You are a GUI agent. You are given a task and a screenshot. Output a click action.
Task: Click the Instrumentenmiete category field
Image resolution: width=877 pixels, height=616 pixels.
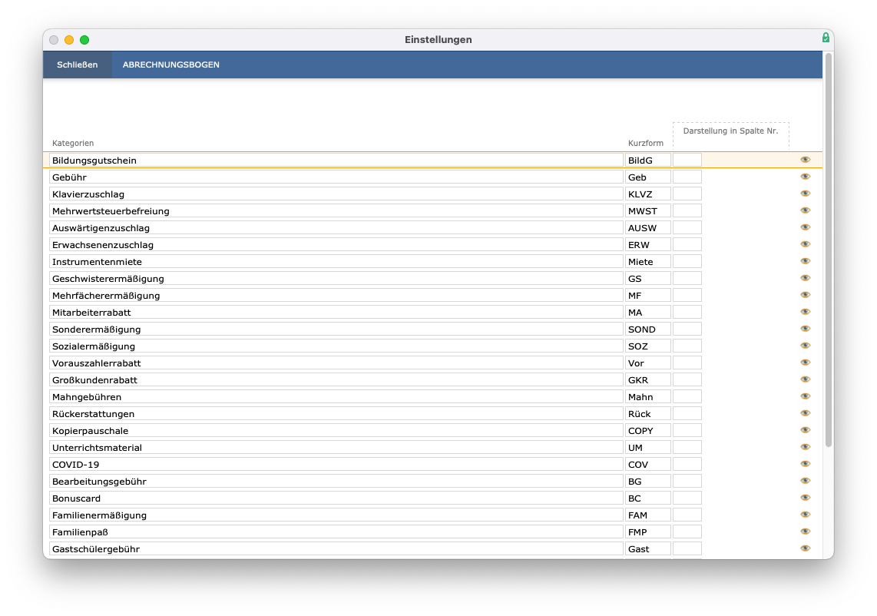(336, 262)
